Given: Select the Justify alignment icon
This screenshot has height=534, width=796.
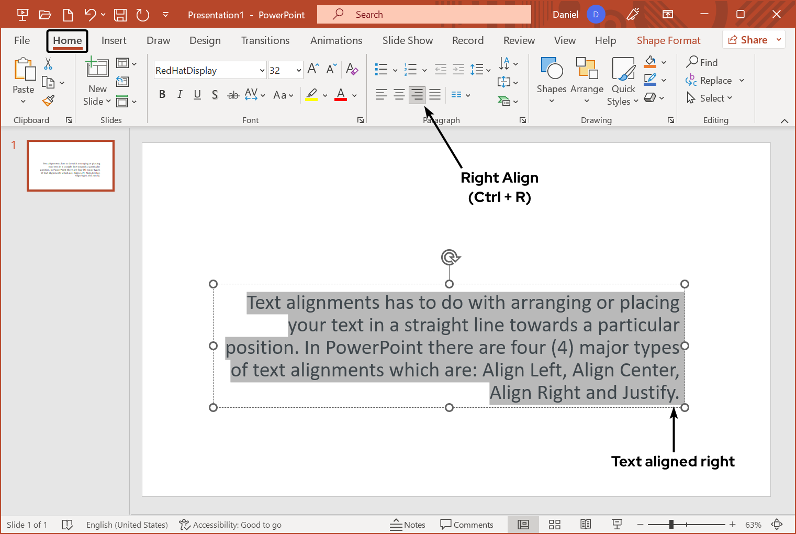Looking at the screenshot, I should [435, 95].
